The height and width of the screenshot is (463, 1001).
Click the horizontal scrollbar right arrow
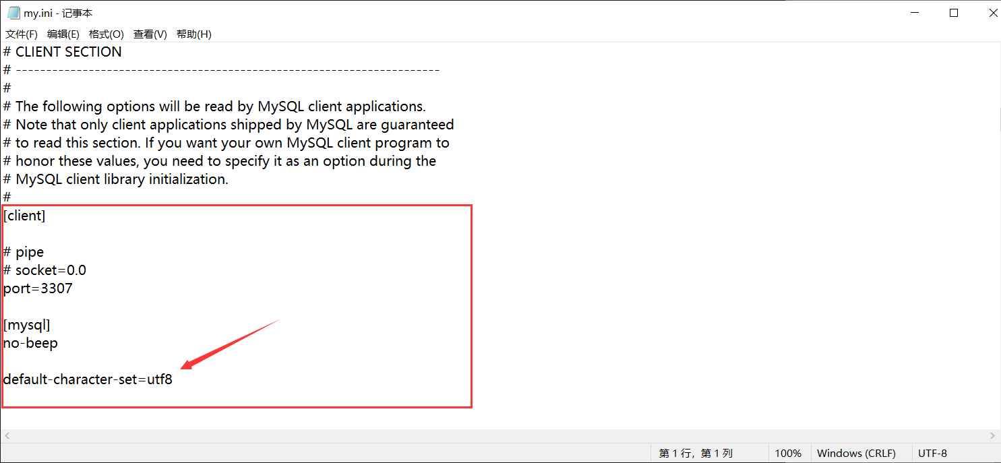click(x=992, y=436)
